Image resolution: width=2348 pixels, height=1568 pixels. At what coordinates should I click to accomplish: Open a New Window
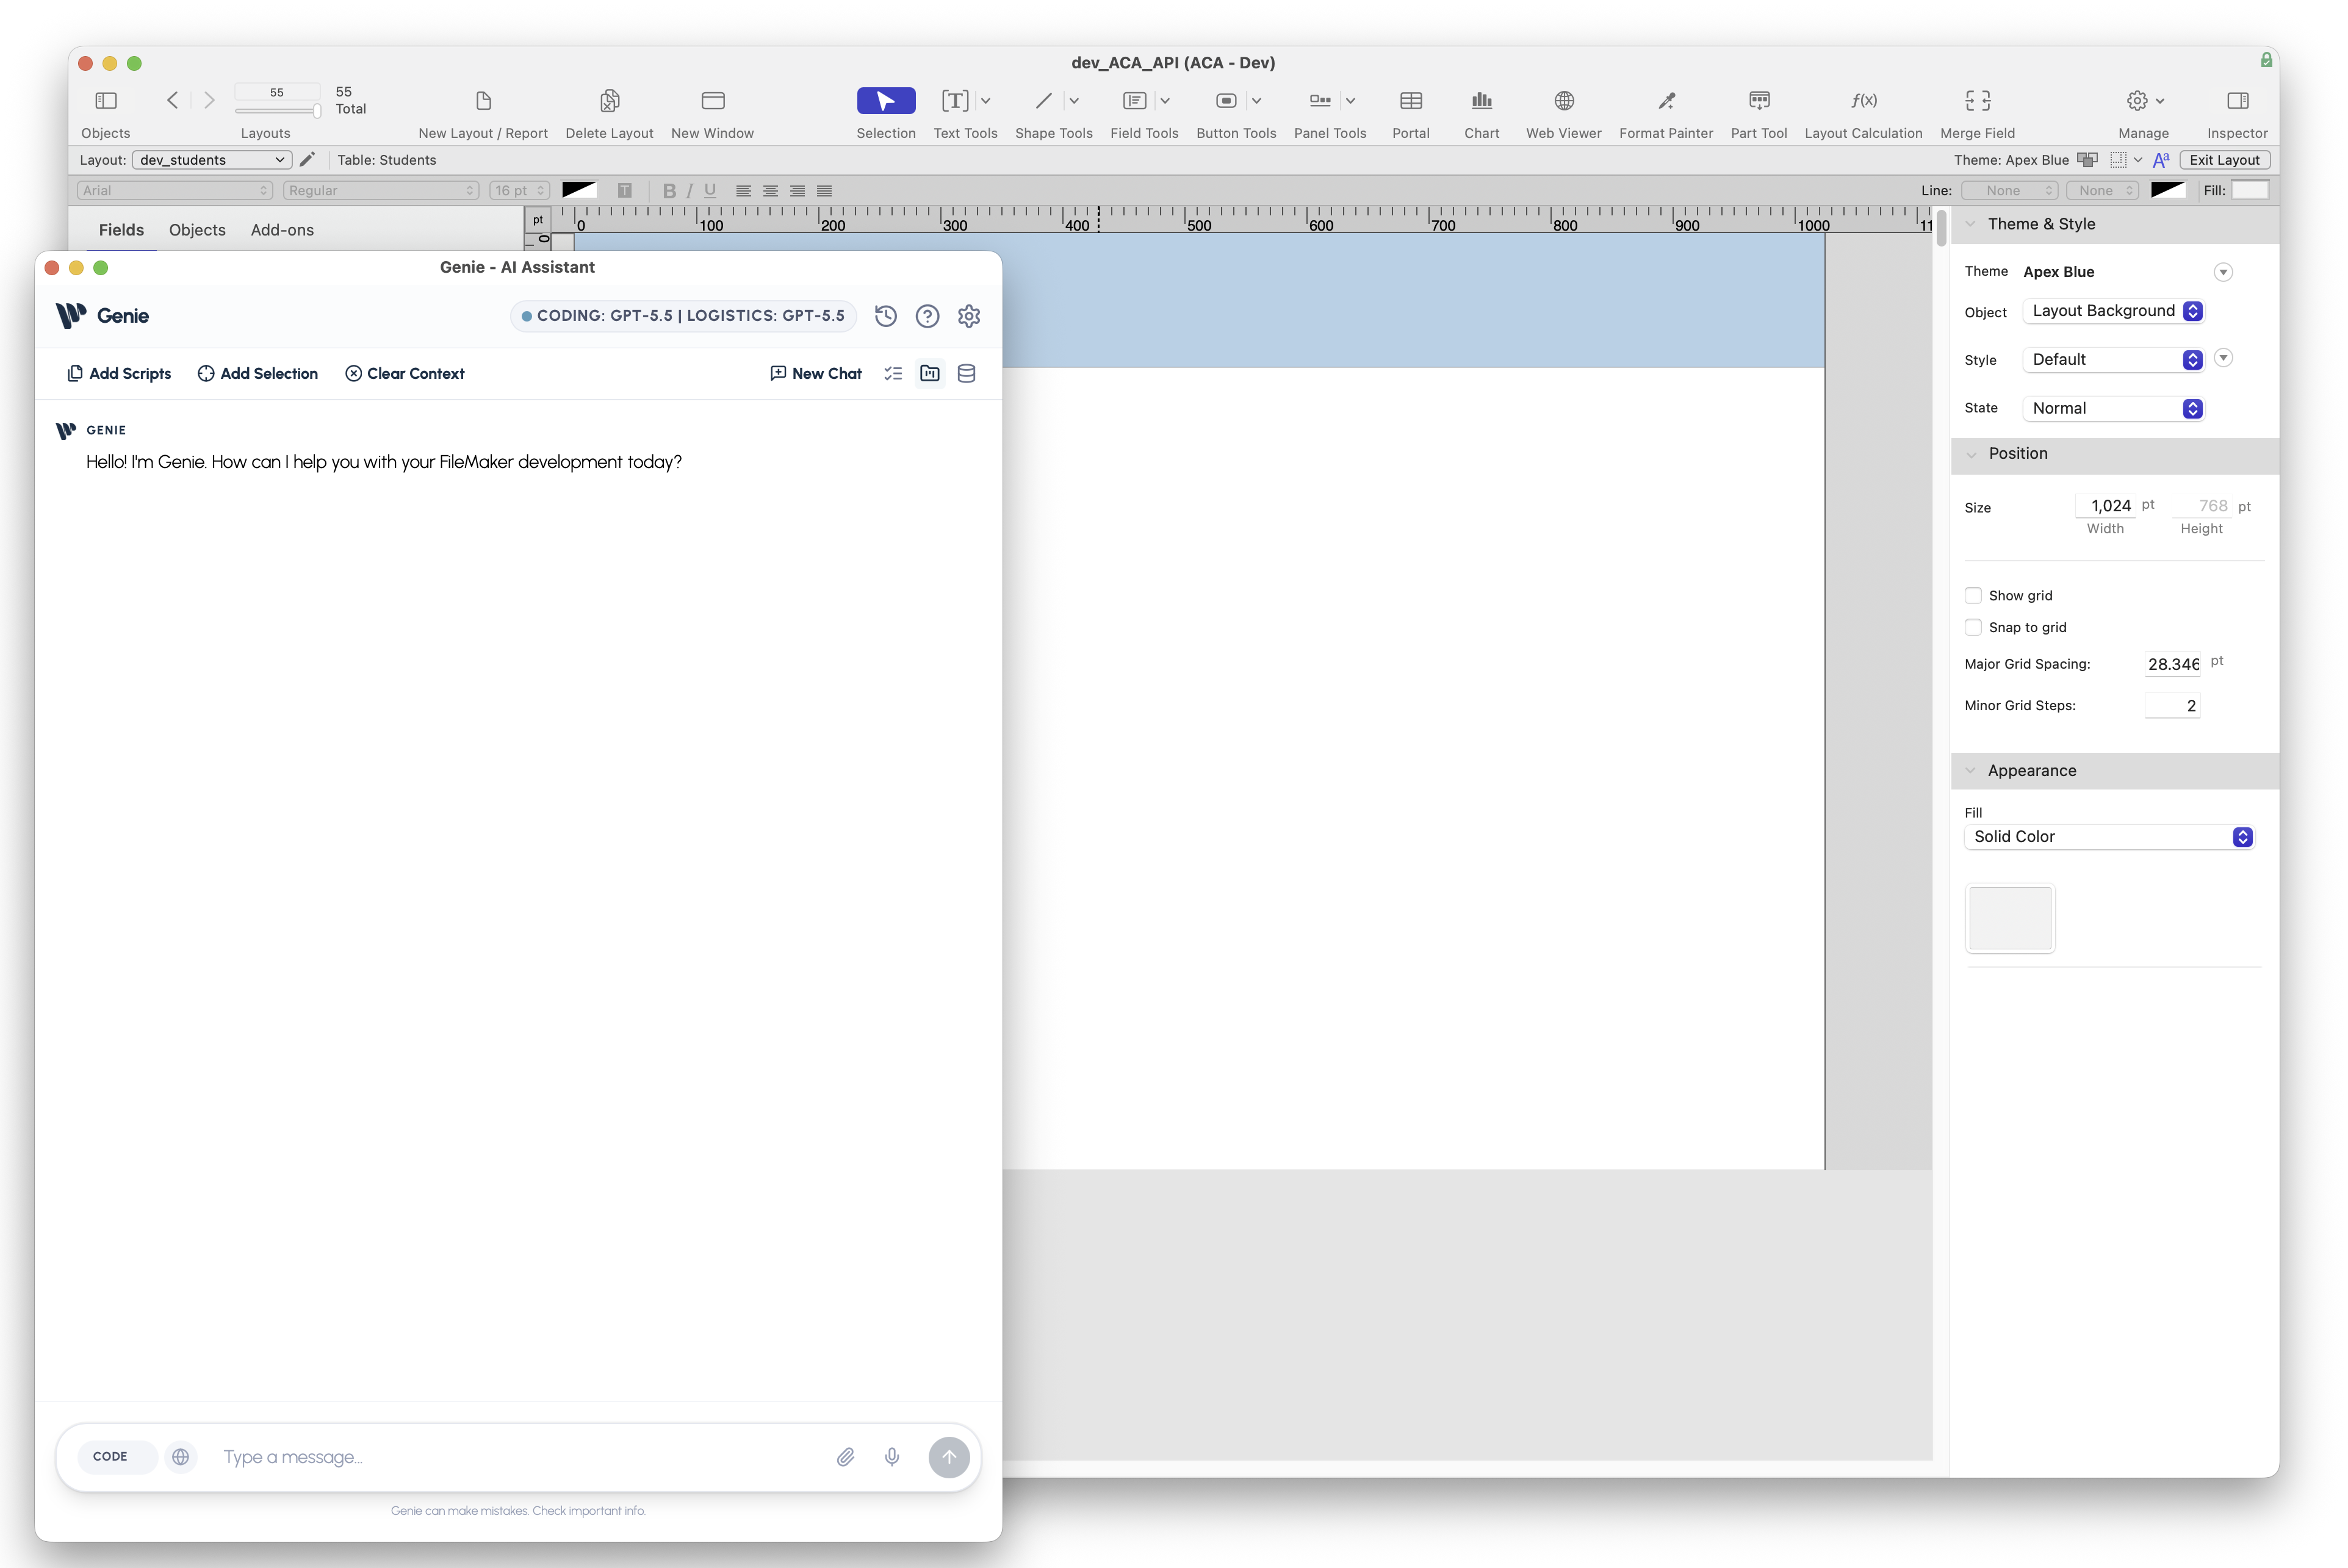[712, 101]
